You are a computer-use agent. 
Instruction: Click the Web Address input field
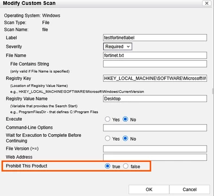(155, 157)
